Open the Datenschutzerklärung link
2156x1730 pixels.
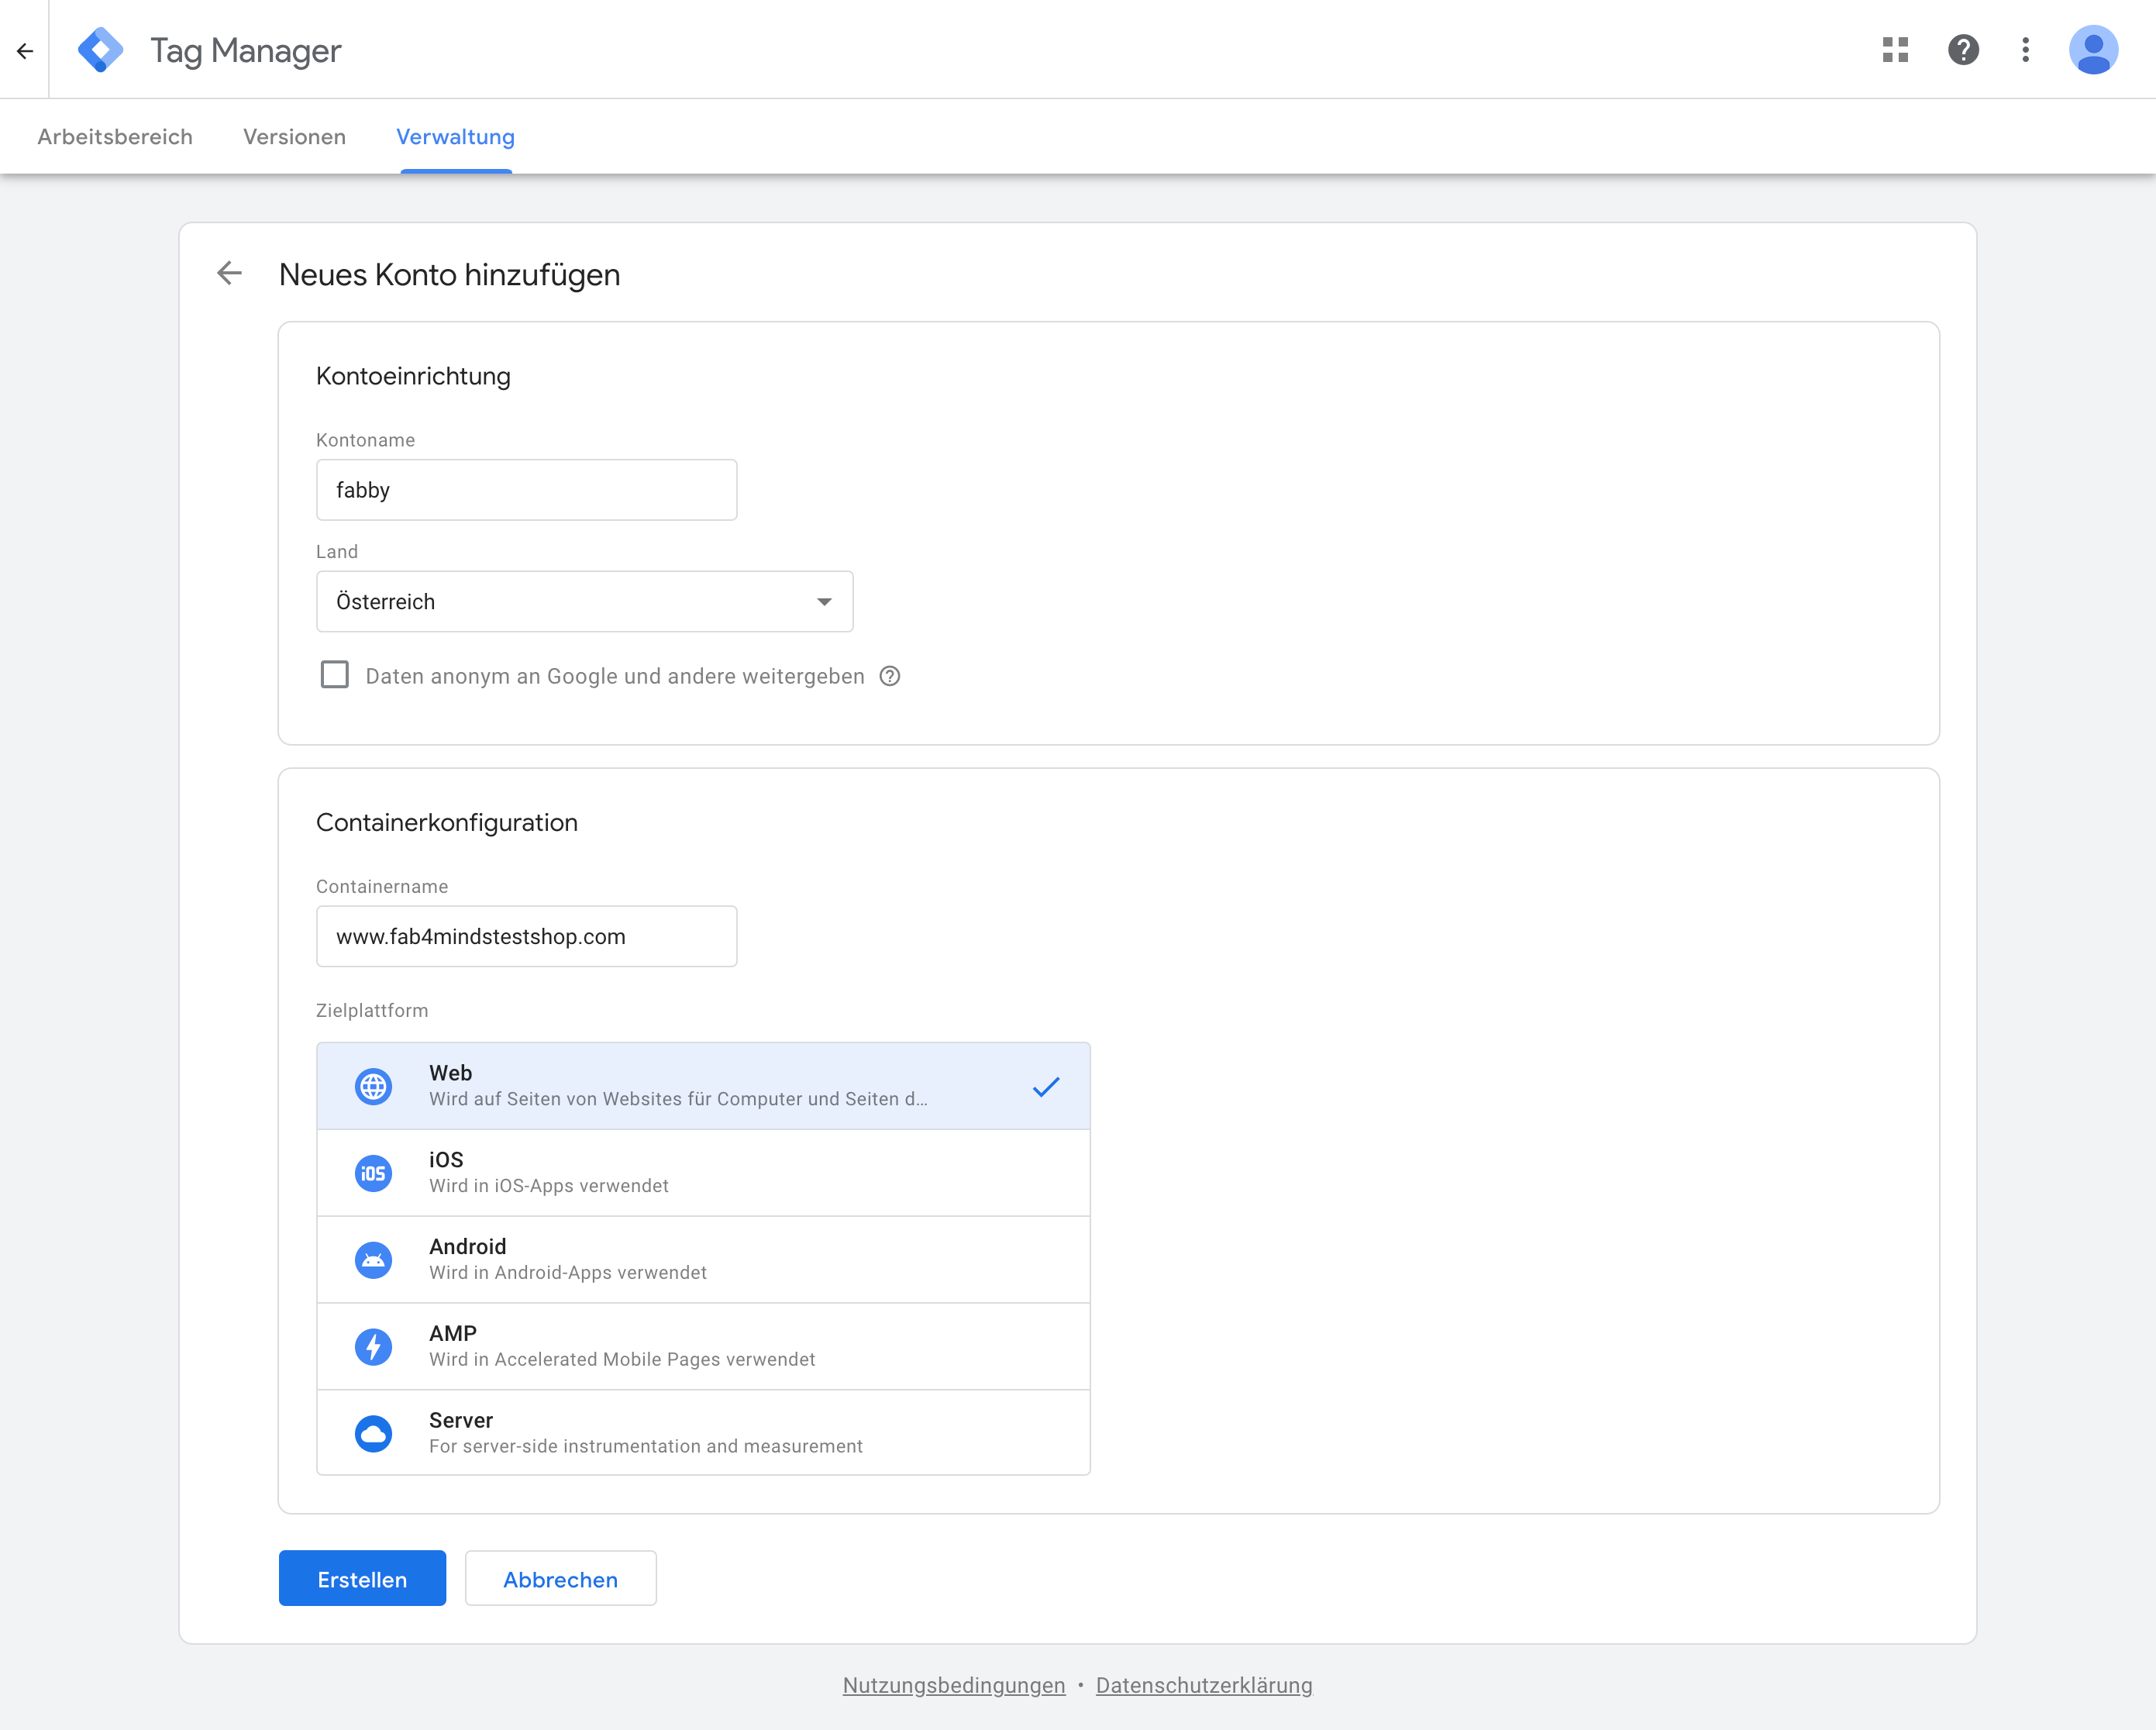click(x=1203, y=1685)
